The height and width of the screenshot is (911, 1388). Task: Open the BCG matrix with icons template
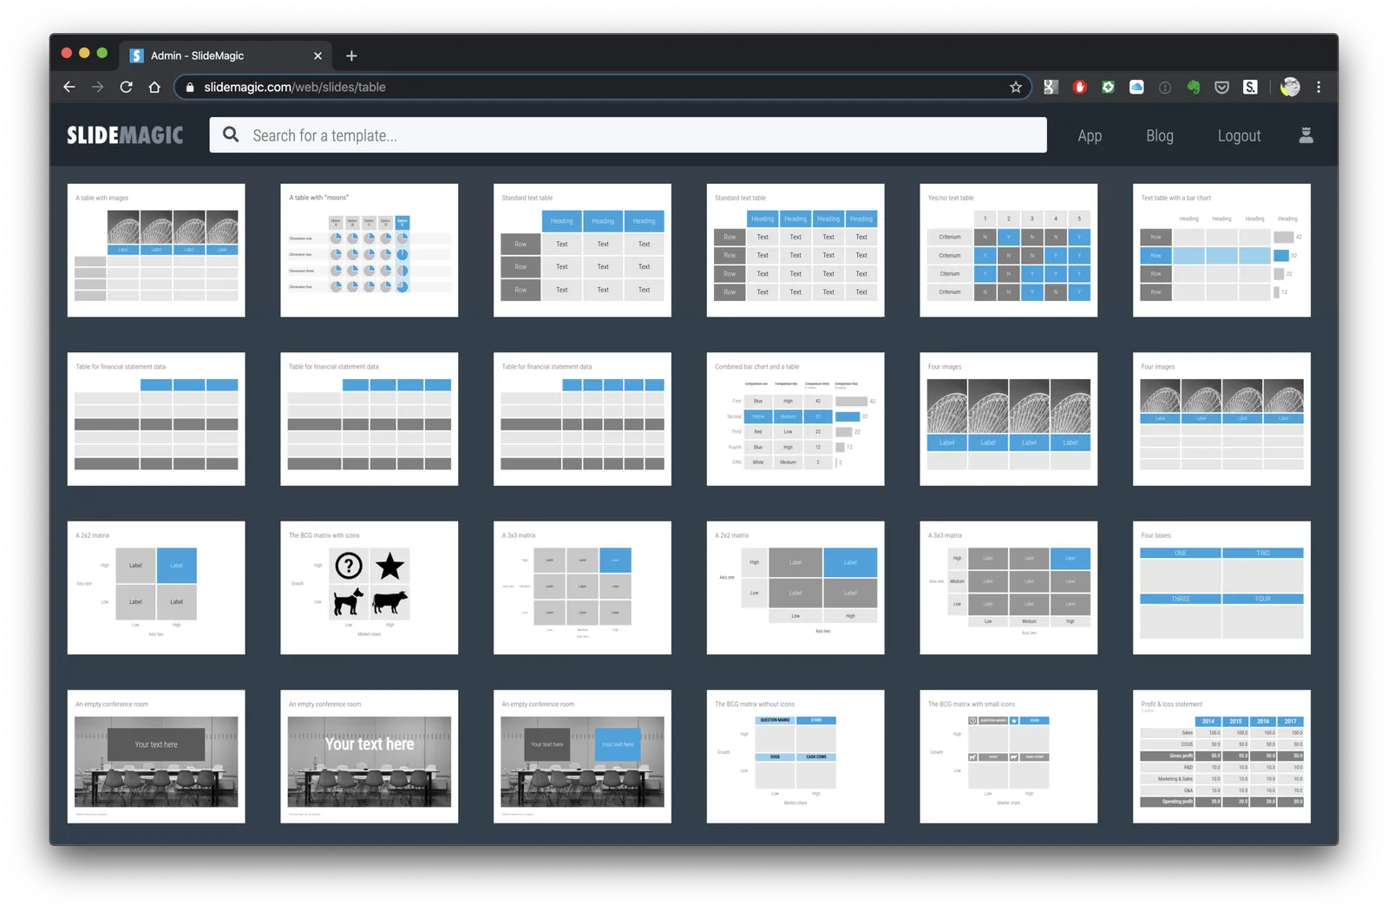click(370, 587)
